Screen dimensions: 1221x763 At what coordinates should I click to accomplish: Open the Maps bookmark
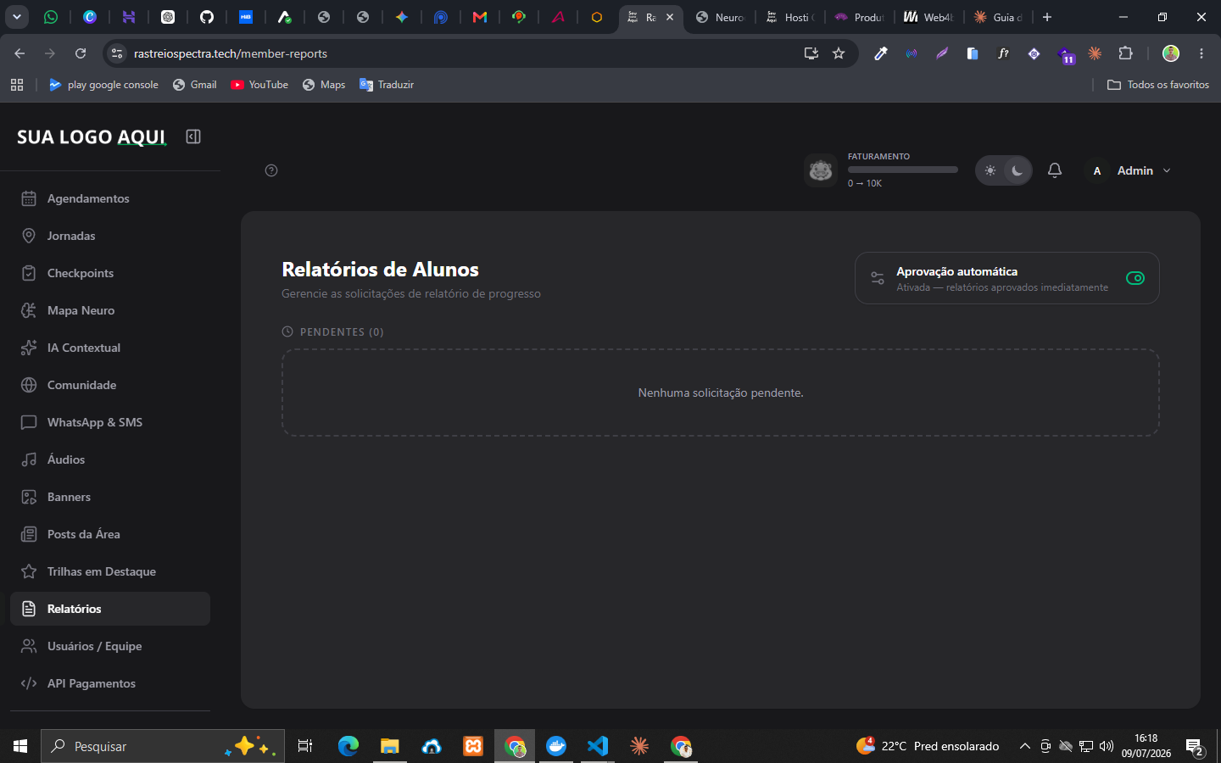pos(324,85)
